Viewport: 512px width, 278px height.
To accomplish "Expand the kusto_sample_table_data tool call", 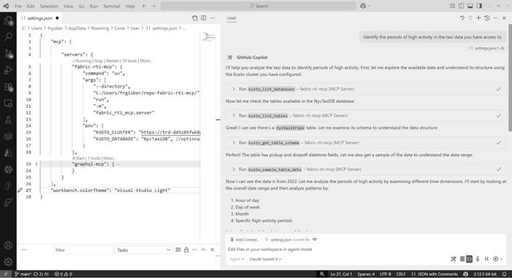I will (234, 169).
